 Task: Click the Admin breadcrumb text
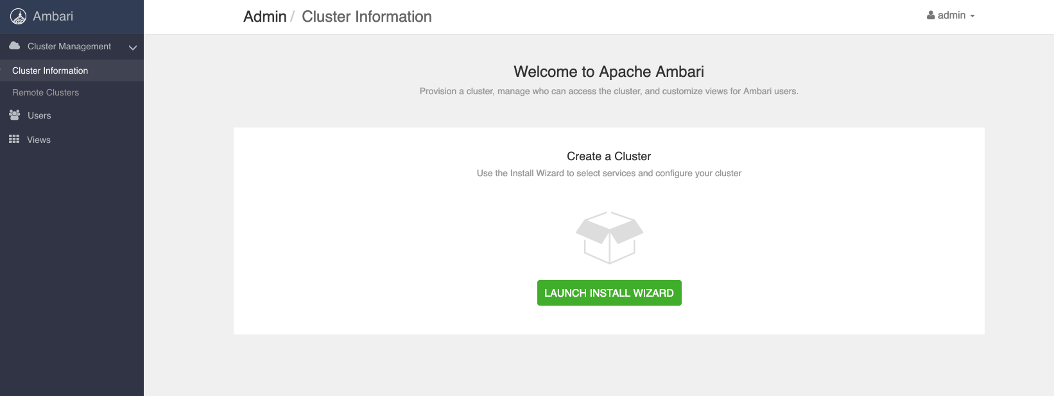(x=264, y=17)
